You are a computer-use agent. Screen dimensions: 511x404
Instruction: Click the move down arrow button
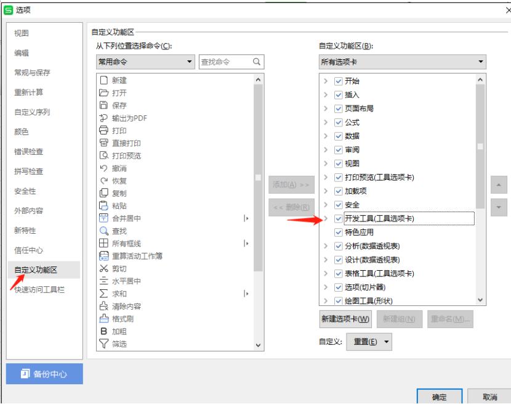(x=499, y=207)
